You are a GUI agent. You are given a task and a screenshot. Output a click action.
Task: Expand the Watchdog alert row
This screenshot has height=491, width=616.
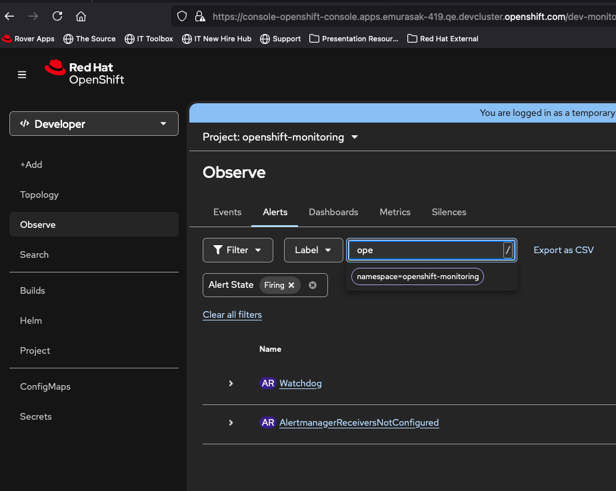click(231, 384)
